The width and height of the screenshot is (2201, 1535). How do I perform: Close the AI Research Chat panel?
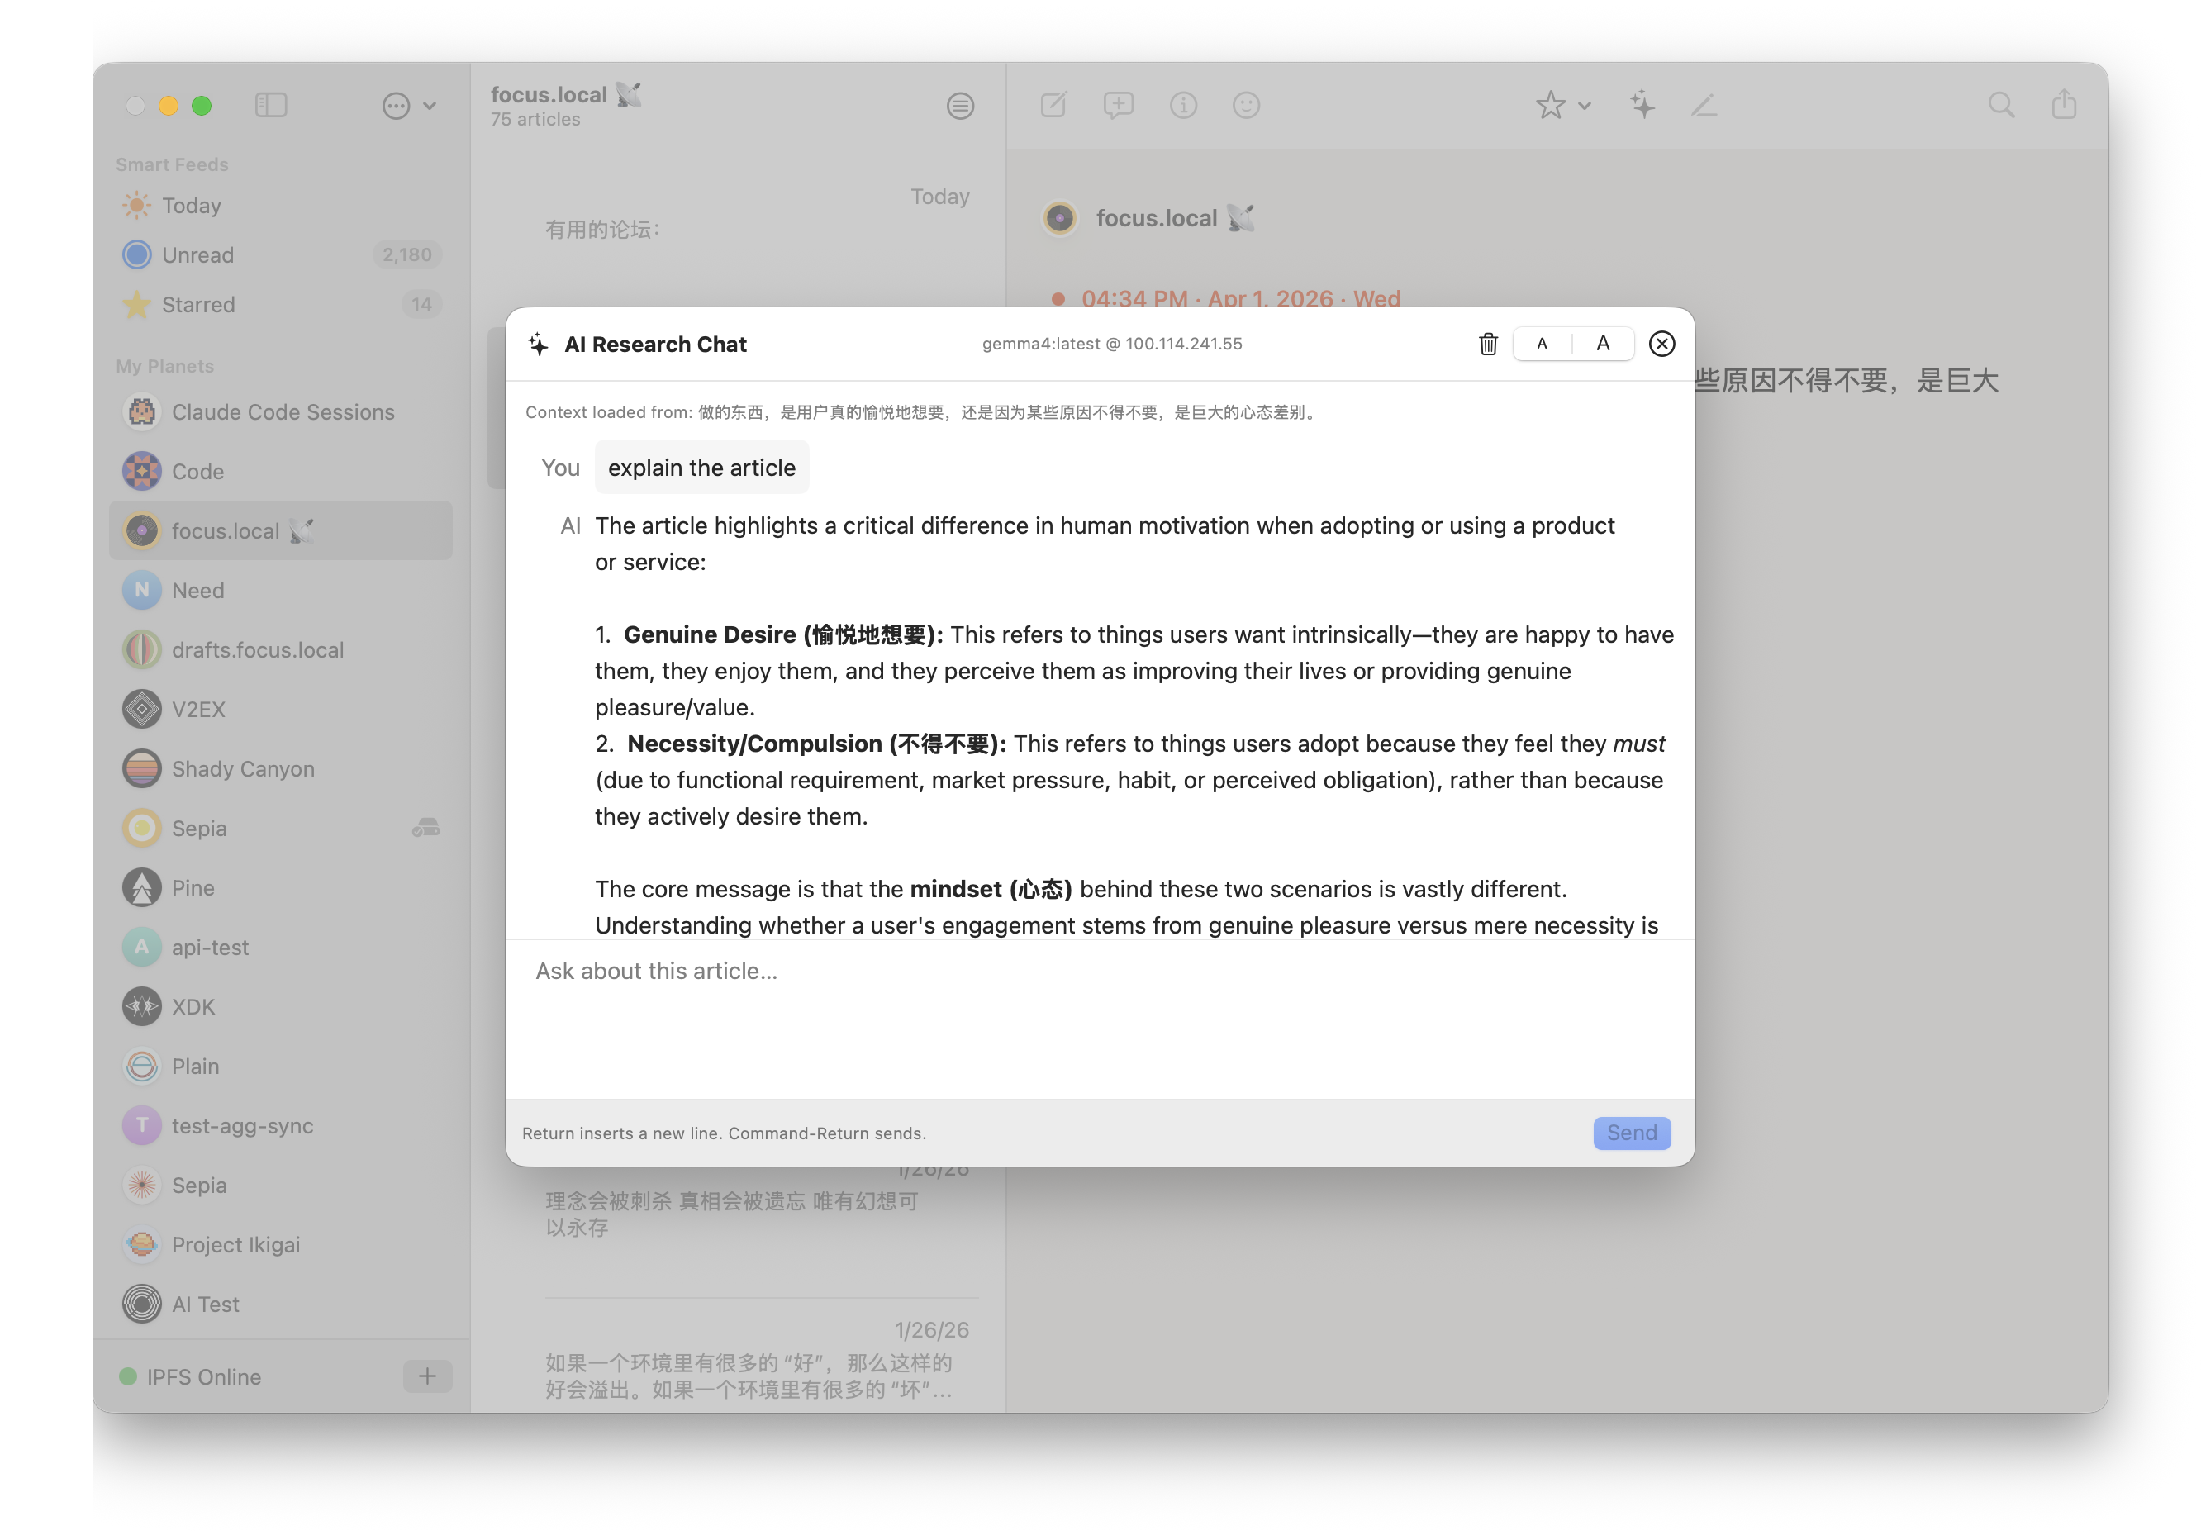(x=1661, y=343)
